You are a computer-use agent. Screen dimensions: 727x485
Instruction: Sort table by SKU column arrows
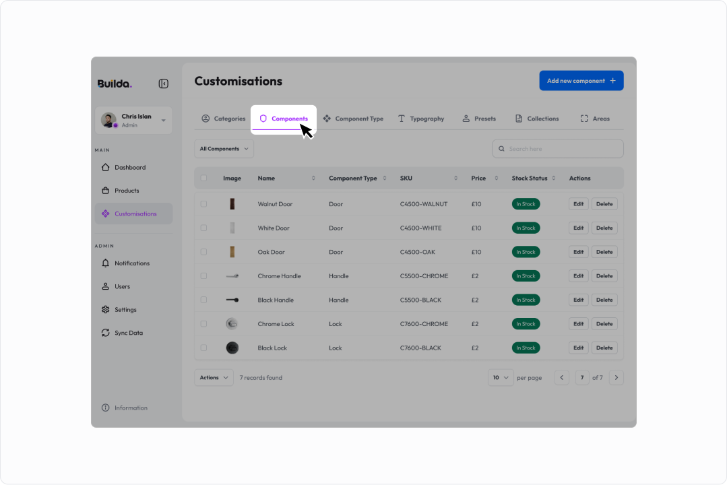[x=455, y=178]
